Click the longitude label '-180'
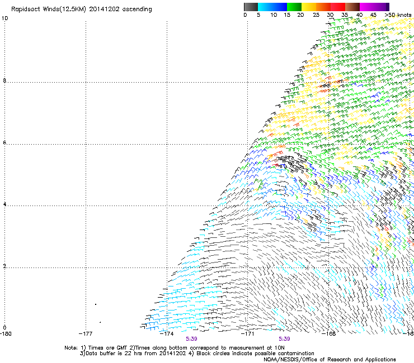The image size is (414, 363). (6, 334)
